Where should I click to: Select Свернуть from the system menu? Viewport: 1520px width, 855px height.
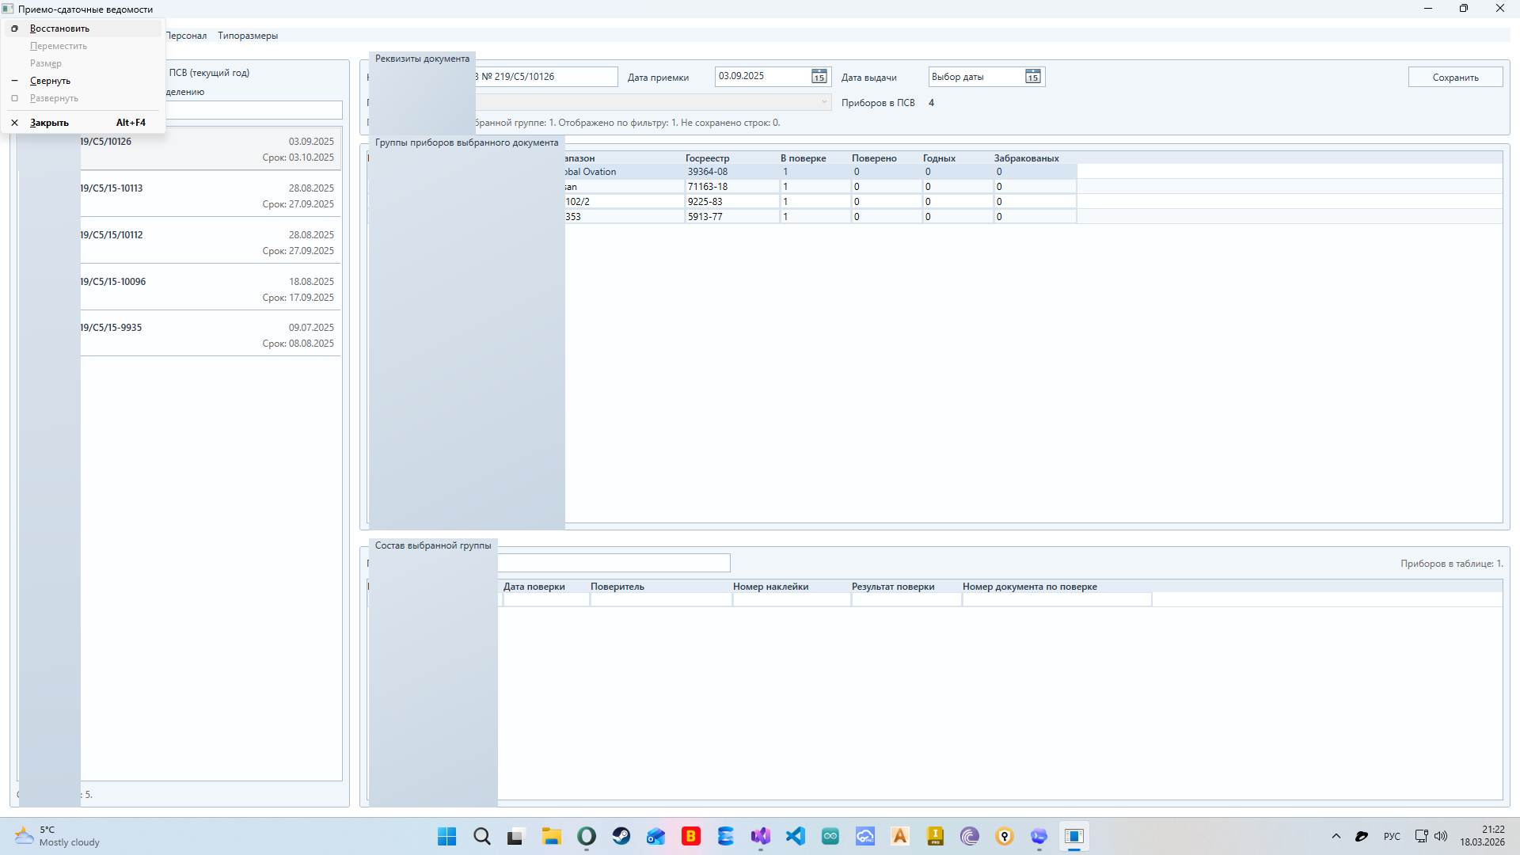tap(50, 81)
